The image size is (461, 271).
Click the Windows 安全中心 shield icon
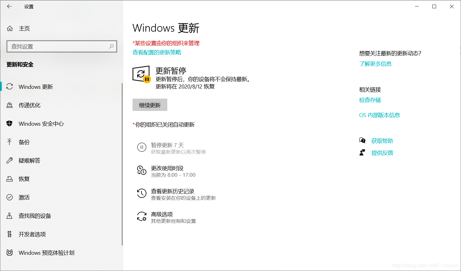pyautogui.click(x=10, y=124)
